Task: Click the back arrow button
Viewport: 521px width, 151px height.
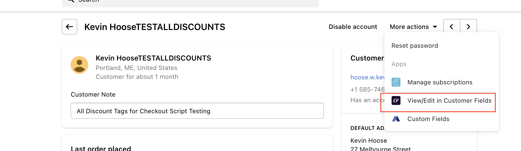Action: coord(69,27)
